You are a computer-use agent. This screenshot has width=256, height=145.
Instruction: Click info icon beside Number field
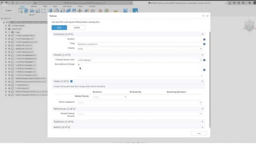click(204, 40)
